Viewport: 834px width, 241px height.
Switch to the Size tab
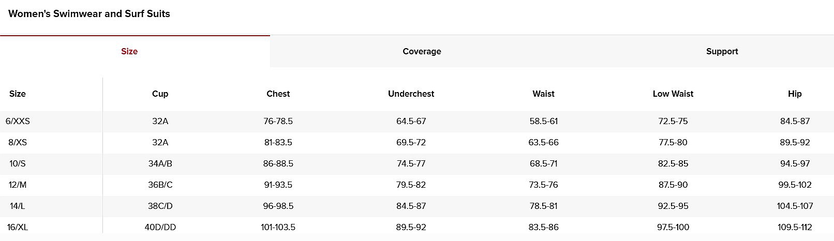(129, 51)
